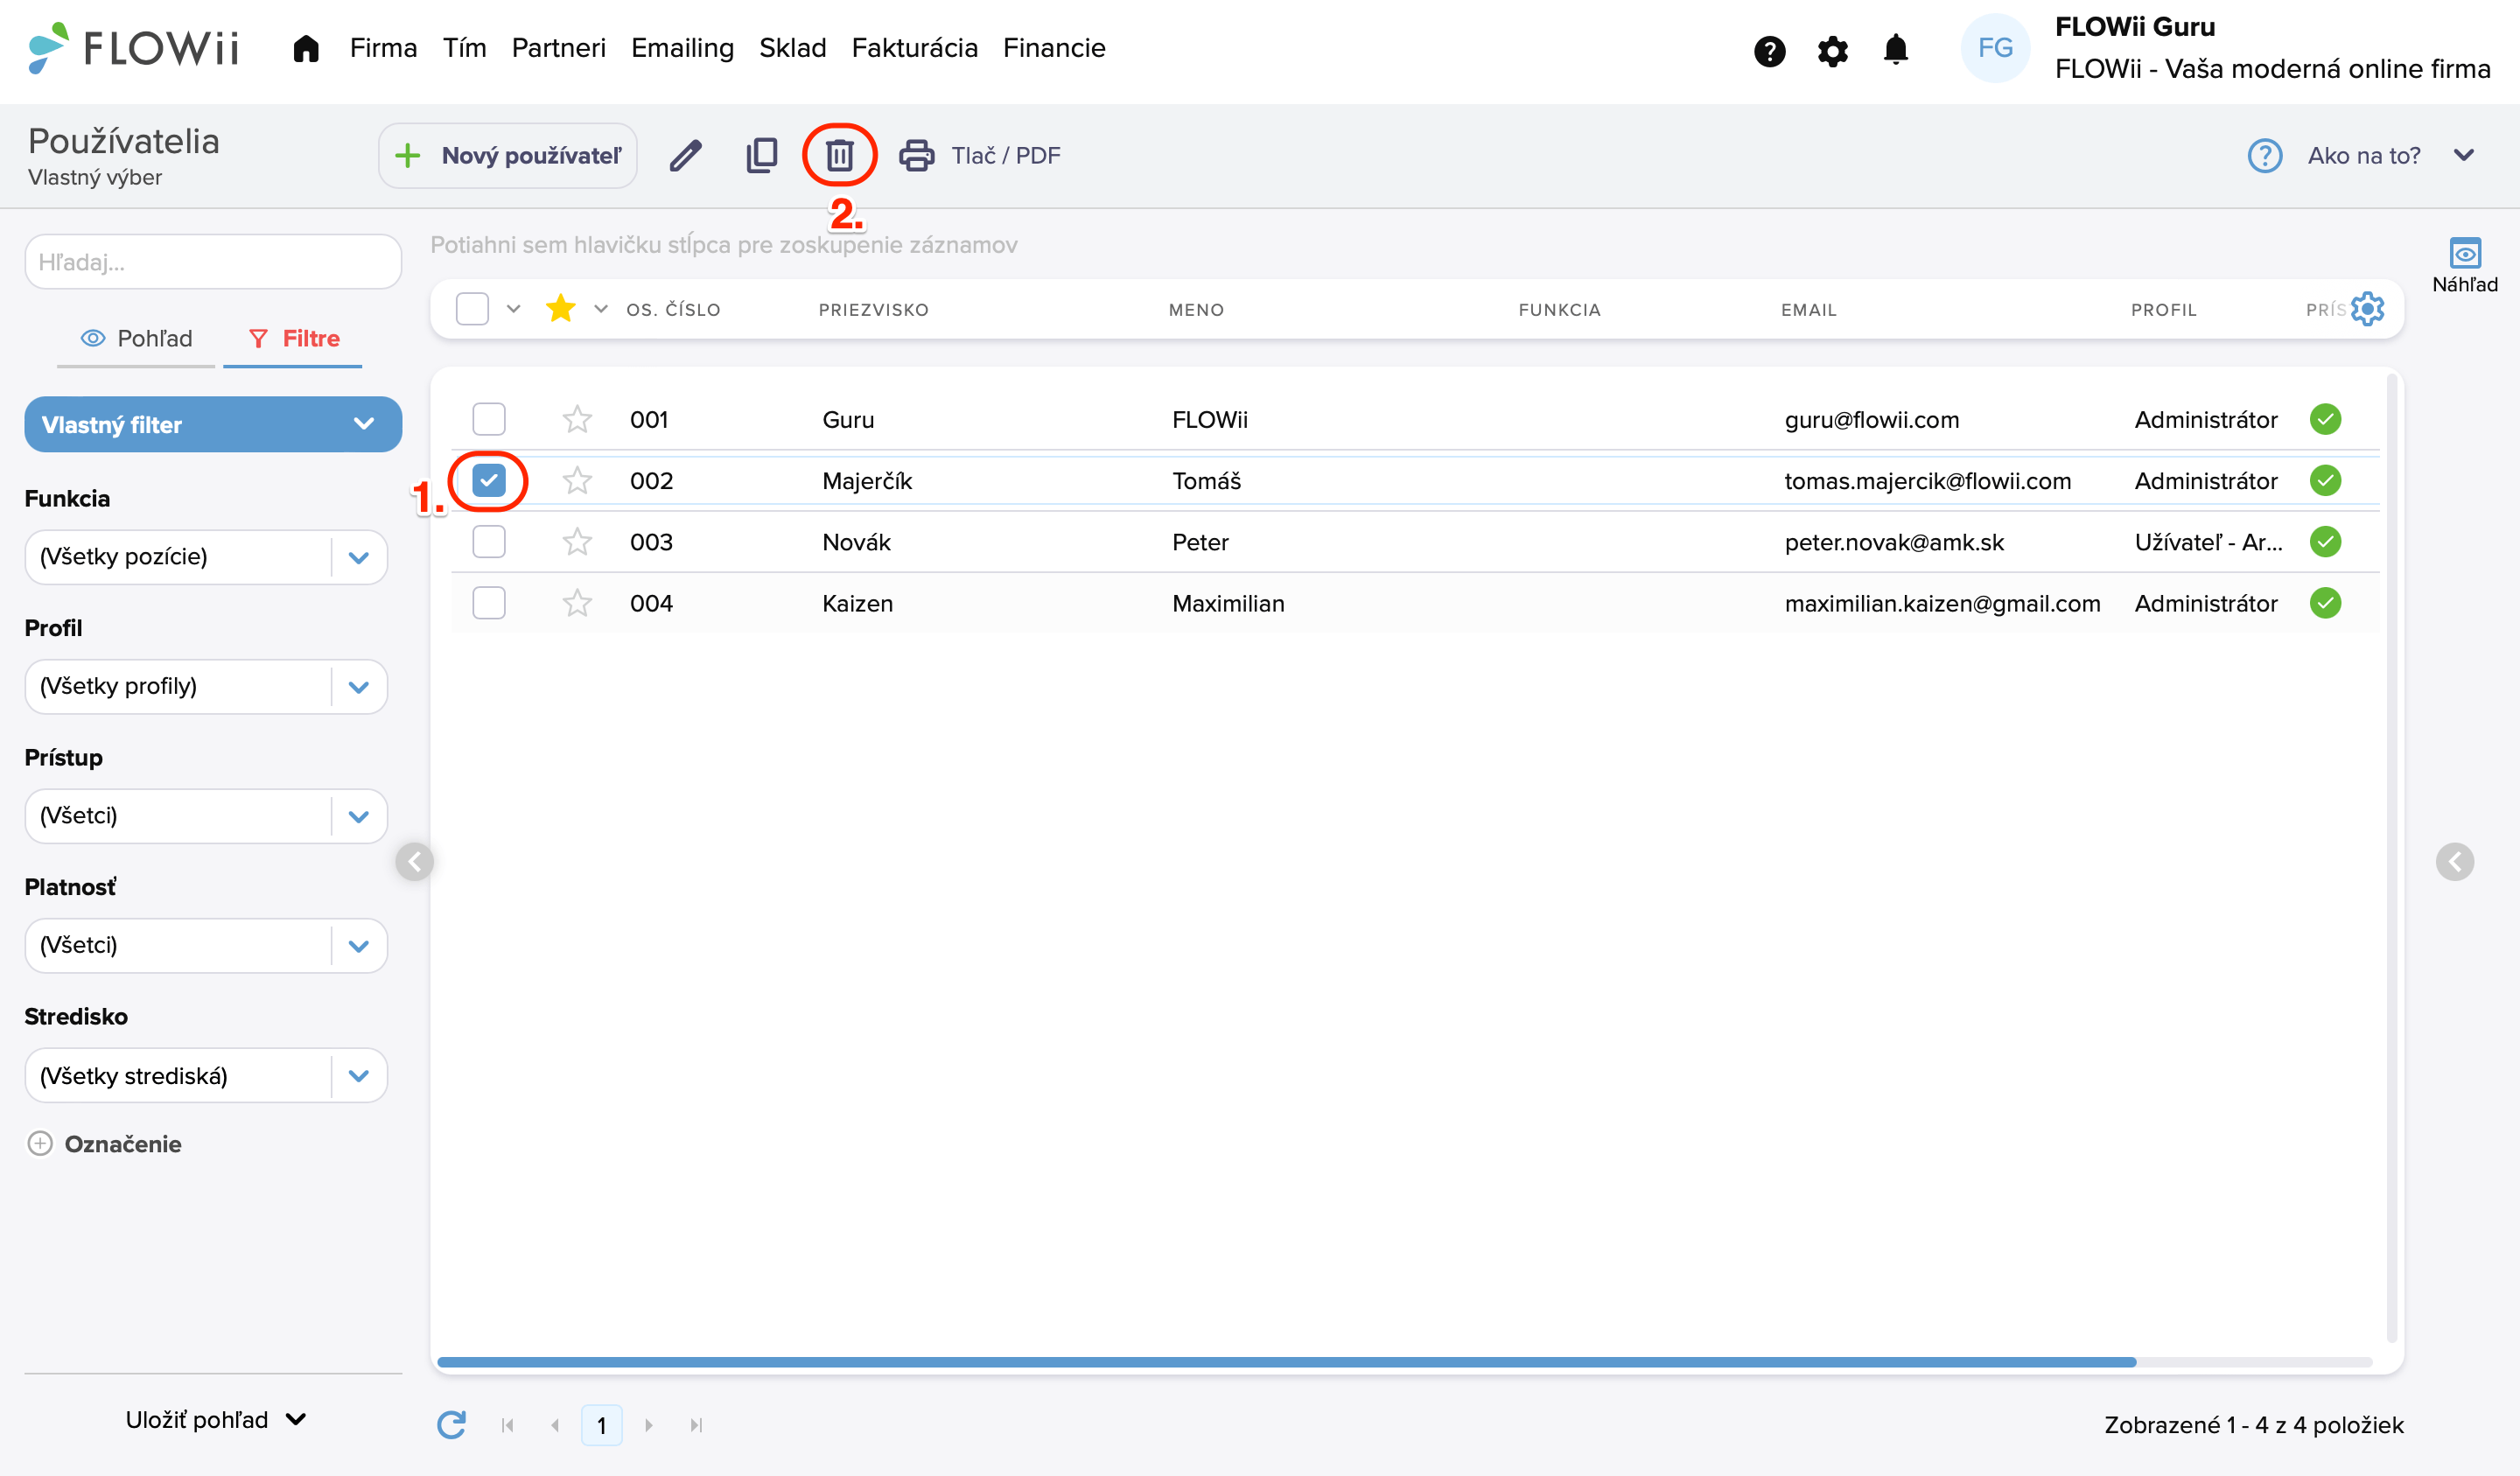The height and width of the screenshot is (1476, 2520).
Task: Collapse the left filter panel arrow
Action: point(414,861)
